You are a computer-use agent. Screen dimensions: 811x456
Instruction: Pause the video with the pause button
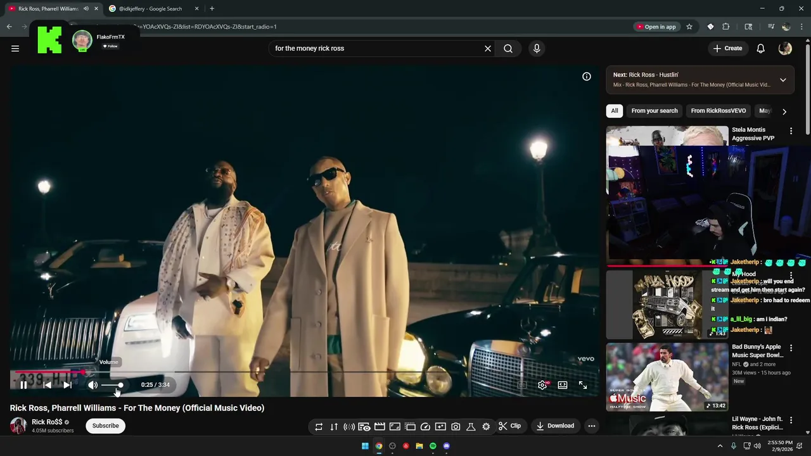pos(23,385)
